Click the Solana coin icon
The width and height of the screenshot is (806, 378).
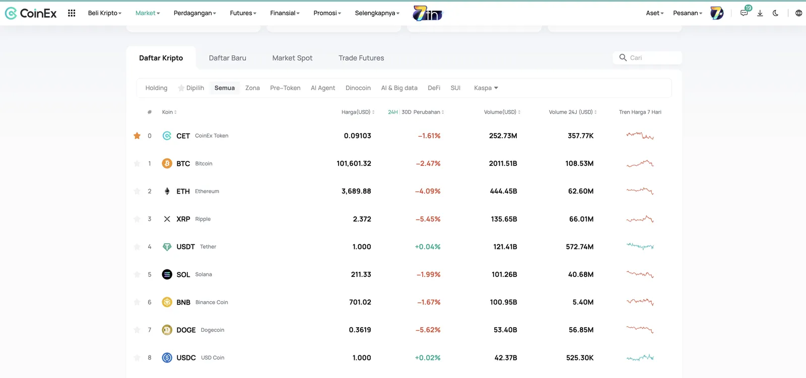167,274
